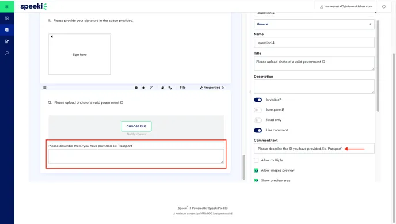Viewport: 396px width, 224px height.
Task: Open the search icon in the sidebar
Action: click(7, 53)
